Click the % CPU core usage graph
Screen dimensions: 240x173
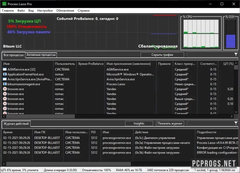pos(201,34)
